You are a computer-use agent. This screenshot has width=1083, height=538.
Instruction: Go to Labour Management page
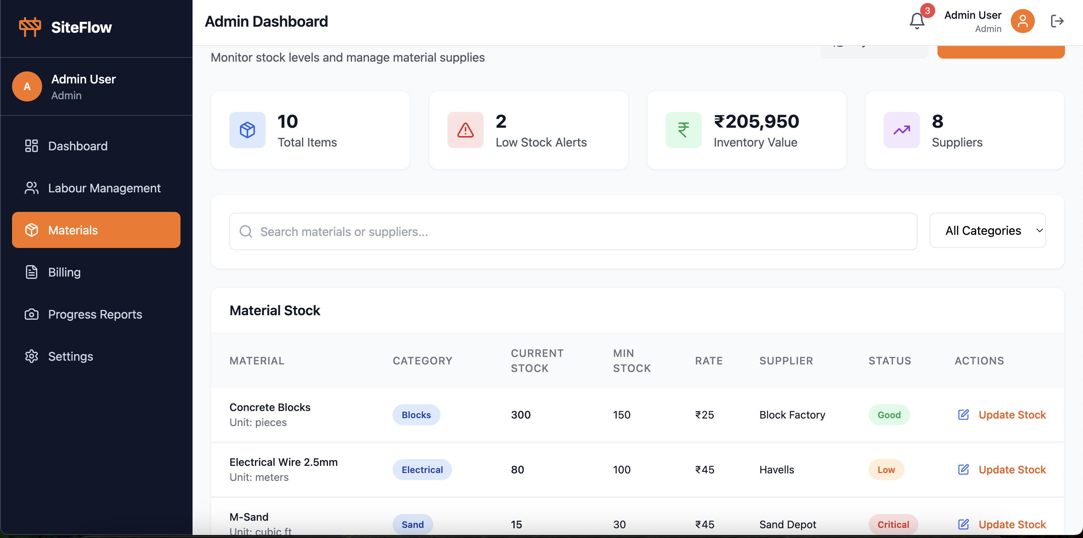104,188
